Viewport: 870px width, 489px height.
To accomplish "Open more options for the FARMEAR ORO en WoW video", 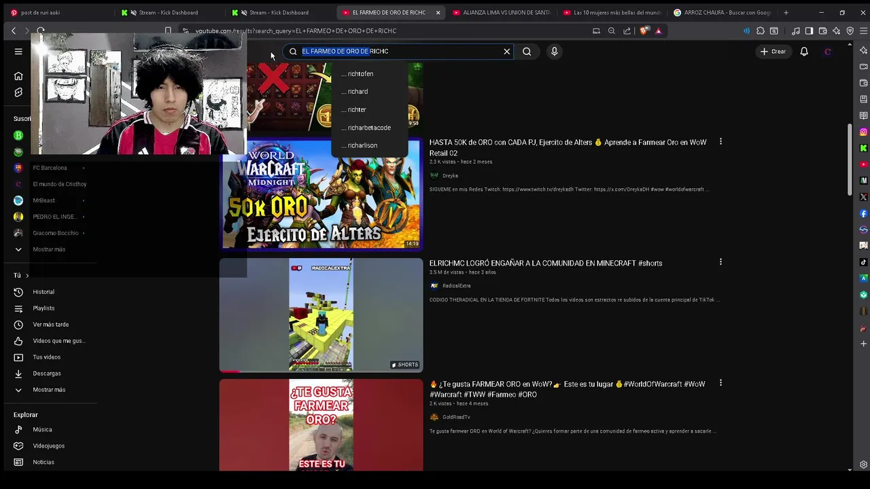I will point(720,383).
